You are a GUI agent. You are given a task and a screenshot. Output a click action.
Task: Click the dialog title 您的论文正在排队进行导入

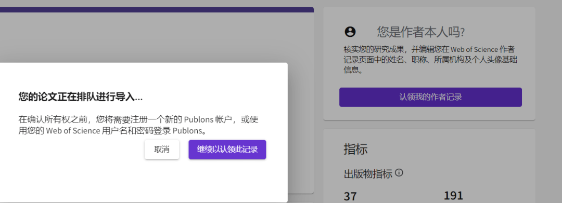coord(81,97)
